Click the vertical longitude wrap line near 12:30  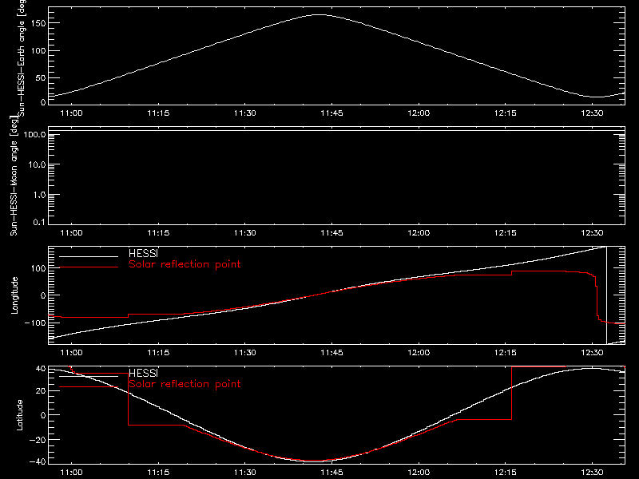tap(607, 295)
